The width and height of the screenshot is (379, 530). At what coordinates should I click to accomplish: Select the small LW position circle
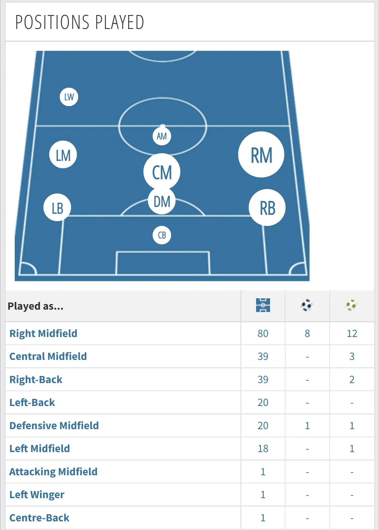[69, 97]
